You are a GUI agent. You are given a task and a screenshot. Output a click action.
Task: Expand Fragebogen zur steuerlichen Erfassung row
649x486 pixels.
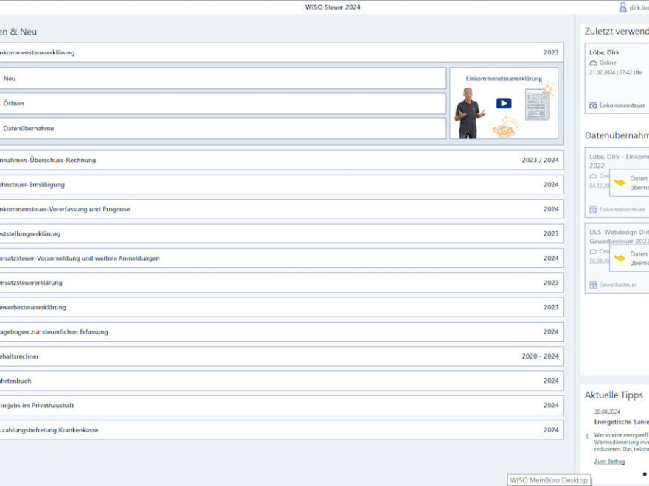coord(282,331)
